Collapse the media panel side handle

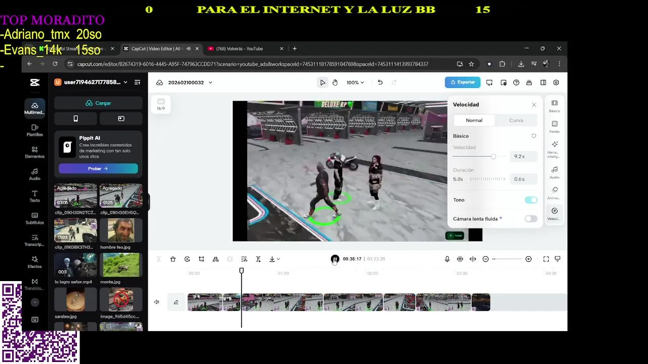pyautogui.click(x=149, y=203)
